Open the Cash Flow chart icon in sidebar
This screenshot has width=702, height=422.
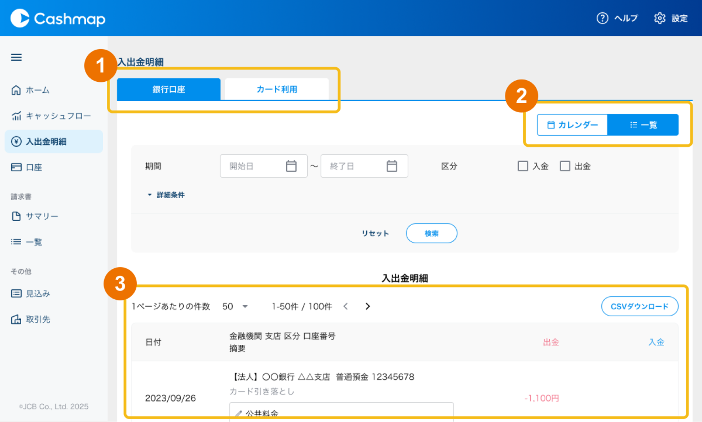[16, 116]
